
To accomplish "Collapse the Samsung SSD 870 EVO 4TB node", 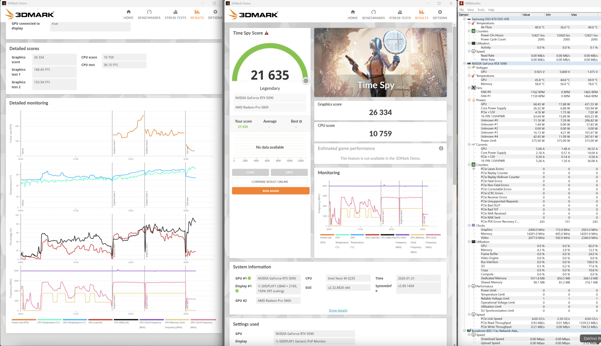I will pos(465,19).
